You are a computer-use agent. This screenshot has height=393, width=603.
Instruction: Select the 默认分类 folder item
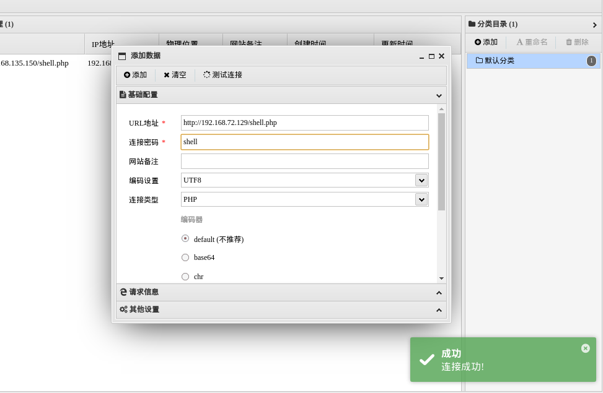(533, 61)
